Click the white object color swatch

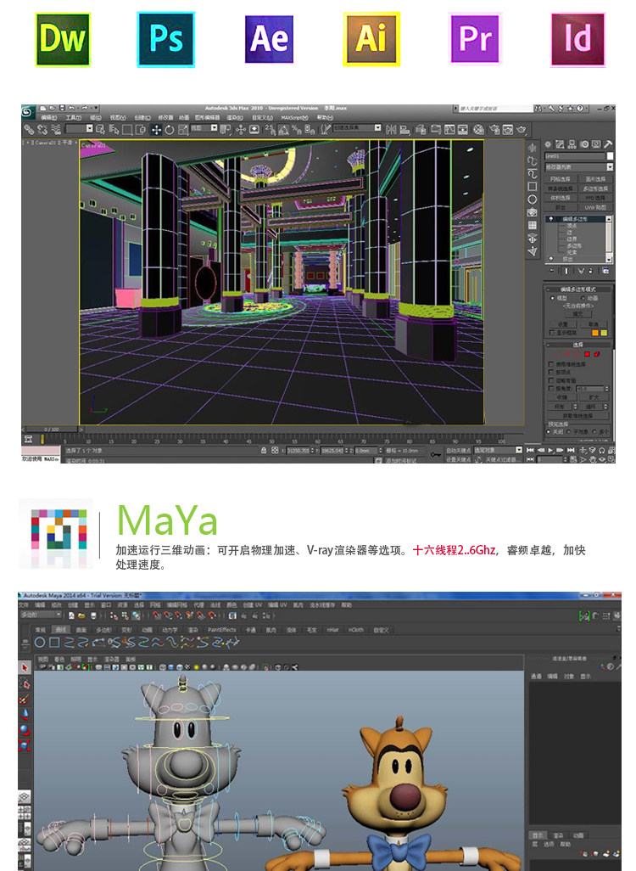[x=610, y=156]
